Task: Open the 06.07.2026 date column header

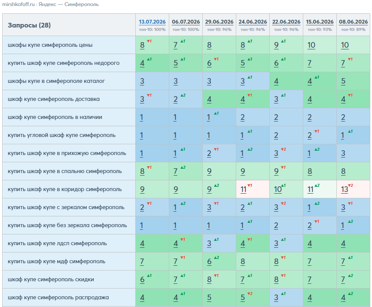Action: (186, 22)
